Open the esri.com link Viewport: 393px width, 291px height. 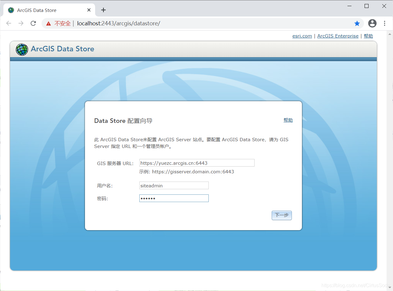click(302, 36)
